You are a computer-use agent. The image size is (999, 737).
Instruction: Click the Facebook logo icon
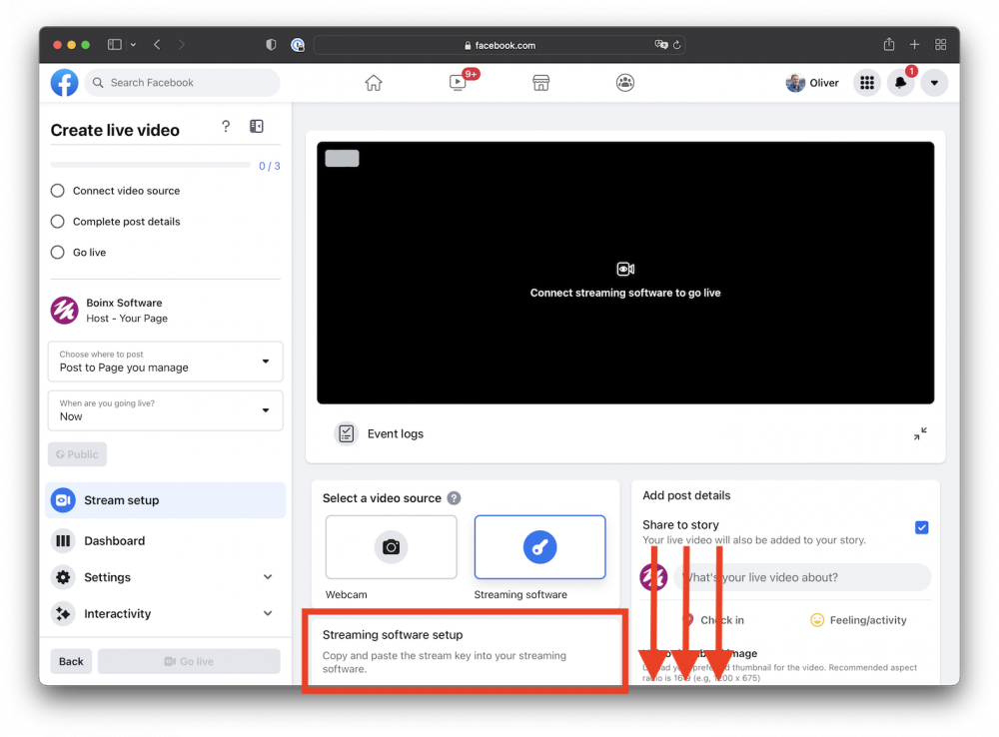pos(64,83)
